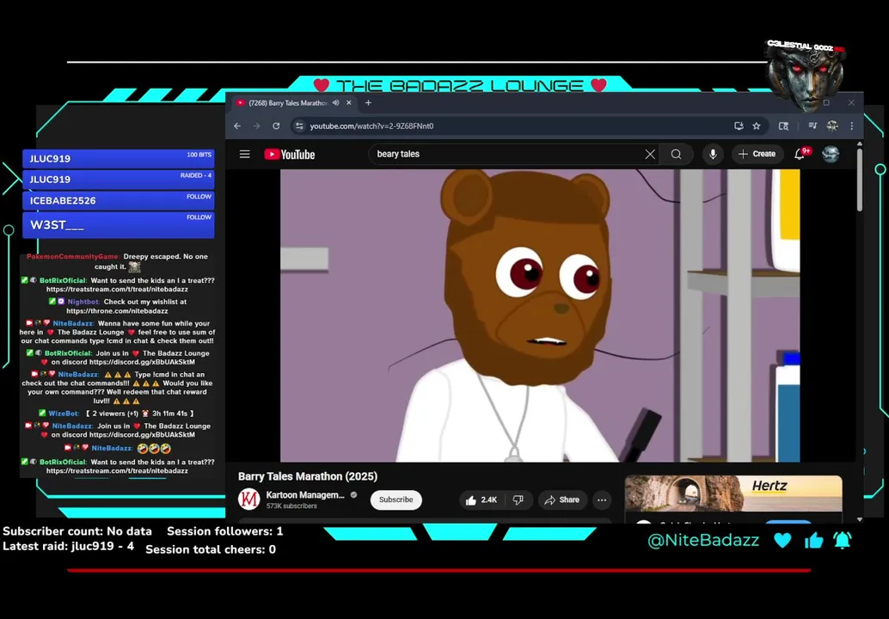The height and width of the screenshot is (619, 889).
Task: Click the scrollbar down arrow
Action: pyautogui.click(x=860, y=519)
